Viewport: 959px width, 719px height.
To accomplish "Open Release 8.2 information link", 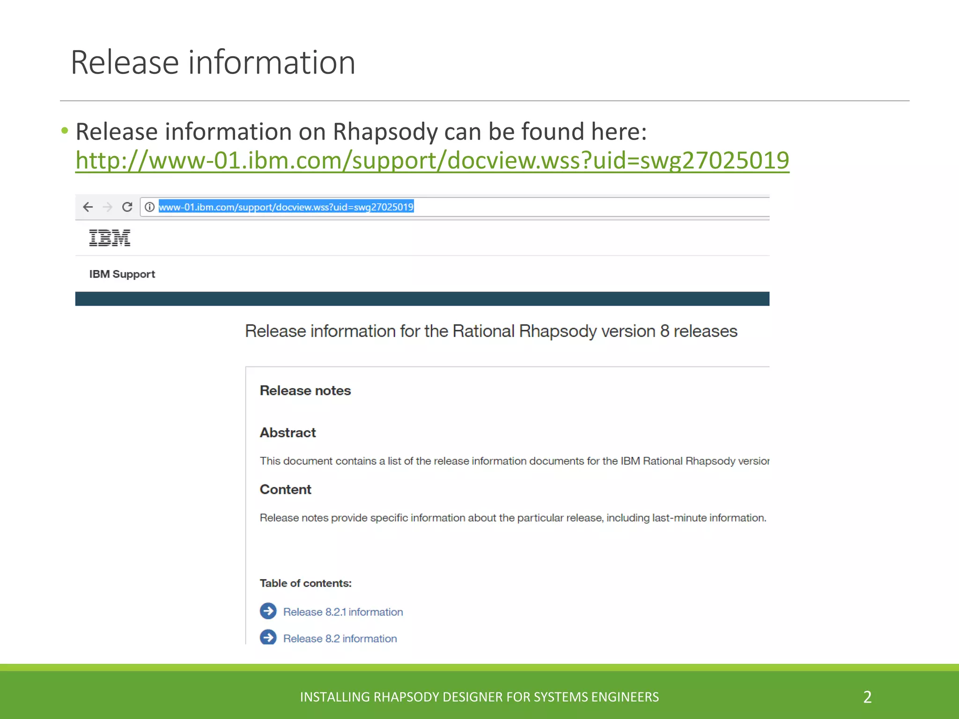I will tap(339, 638).
